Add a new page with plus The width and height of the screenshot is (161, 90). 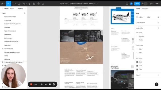[25, 13]
